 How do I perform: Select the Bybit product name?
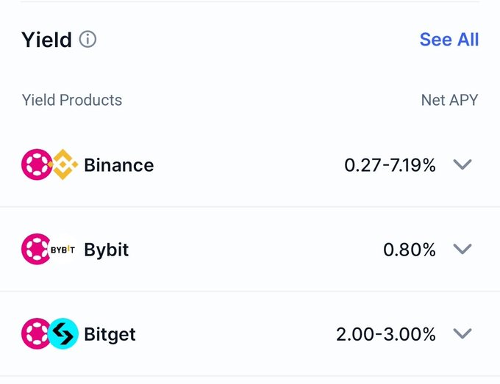107,250
